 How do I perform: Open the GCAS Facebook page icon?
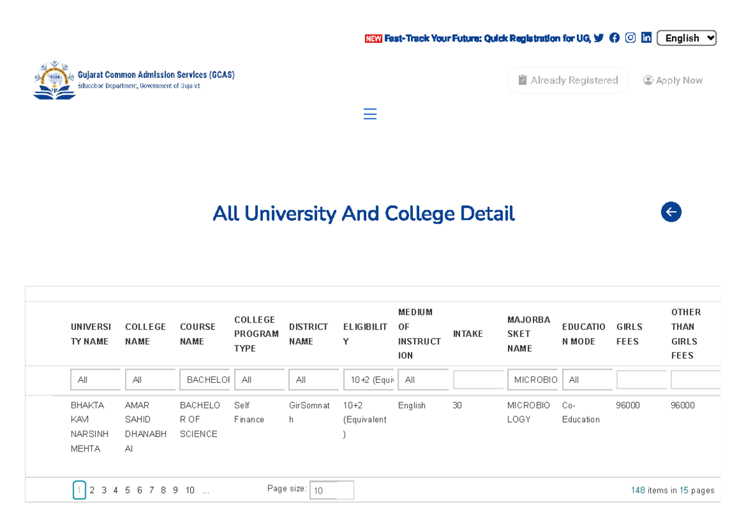pos(614,38)
